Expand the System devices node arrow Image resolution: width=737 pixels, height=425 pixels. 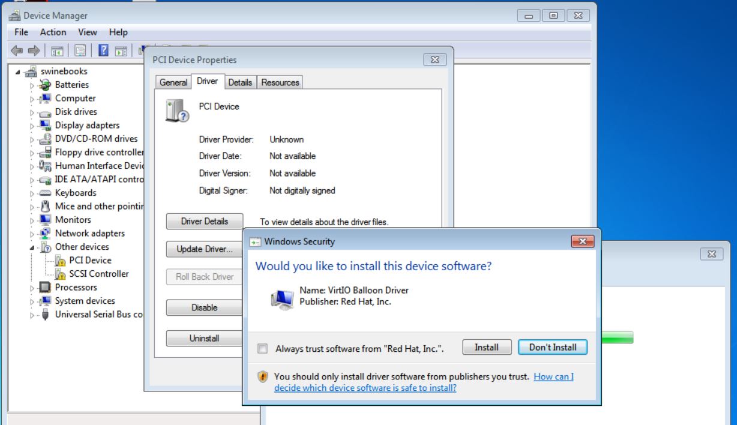pyautogui.click(x=32, y=301)
